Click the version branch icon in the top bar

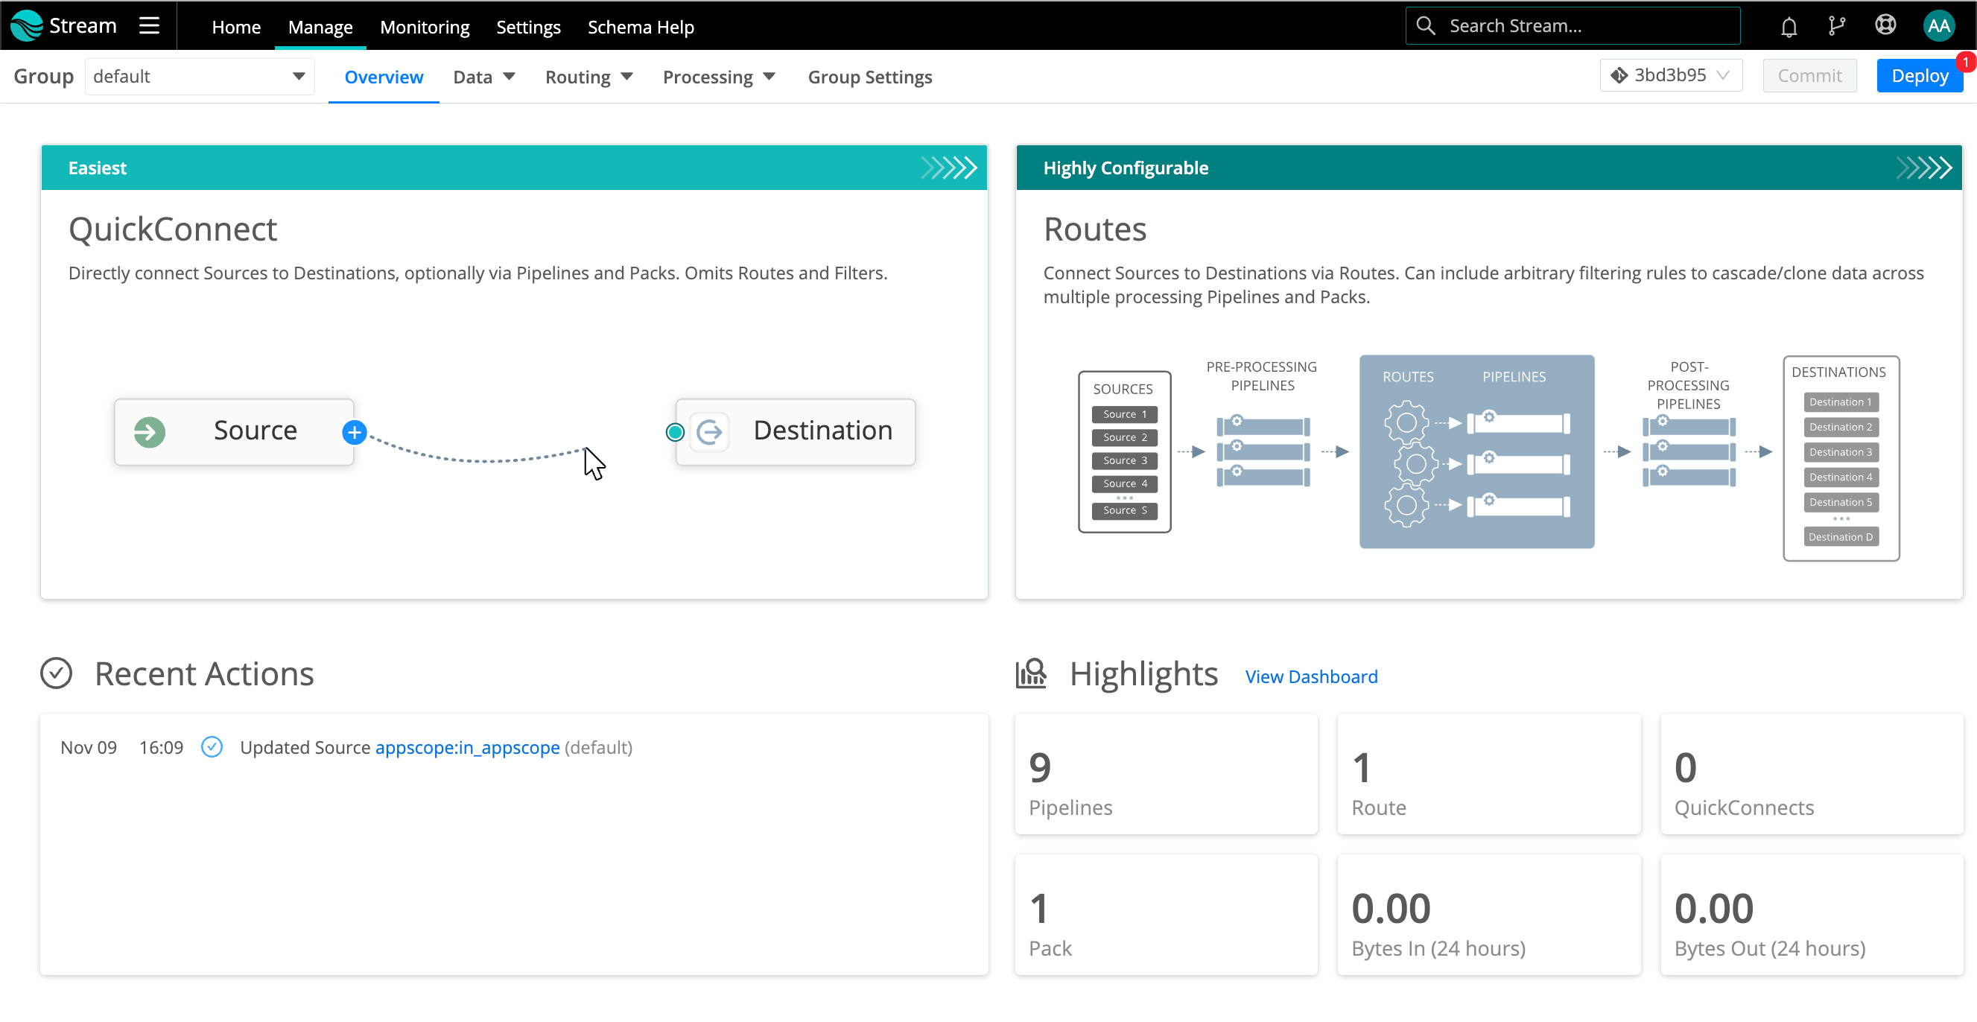tap(1837, 25)
